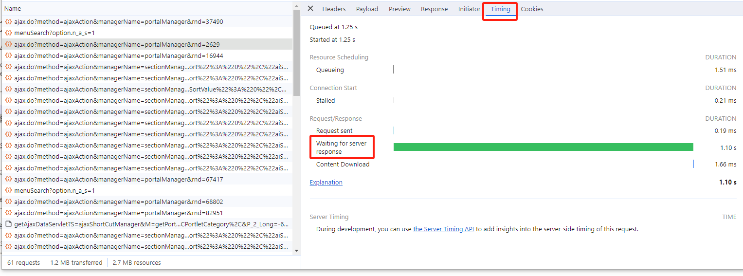The image size is (743, 276).
Task: Click the Resource Scheduling section heading
Action: [x=339, y=57]
